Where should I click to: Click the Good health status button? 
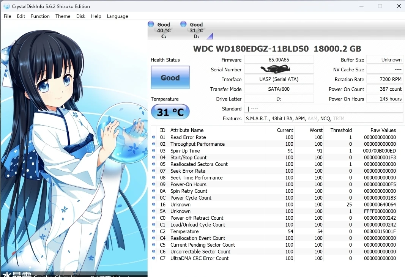pyautogui.click(x=170, y=77)
